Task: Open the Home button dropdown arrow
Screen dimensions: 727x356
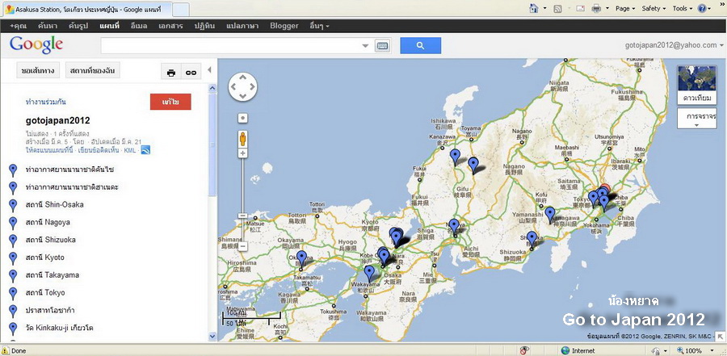Action: pos(544,8)
